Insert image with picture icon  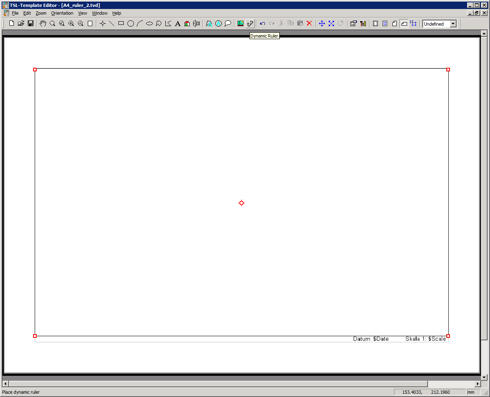241,24
